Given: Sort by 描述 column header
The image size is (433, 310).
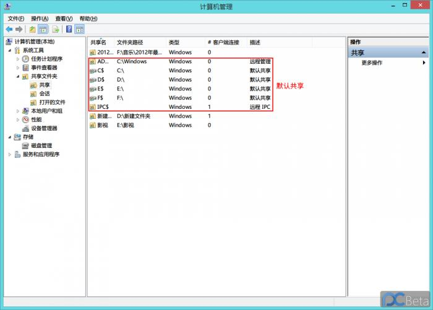Looking at the screenshot, I should pyautogui.click(x=280, y=42).
